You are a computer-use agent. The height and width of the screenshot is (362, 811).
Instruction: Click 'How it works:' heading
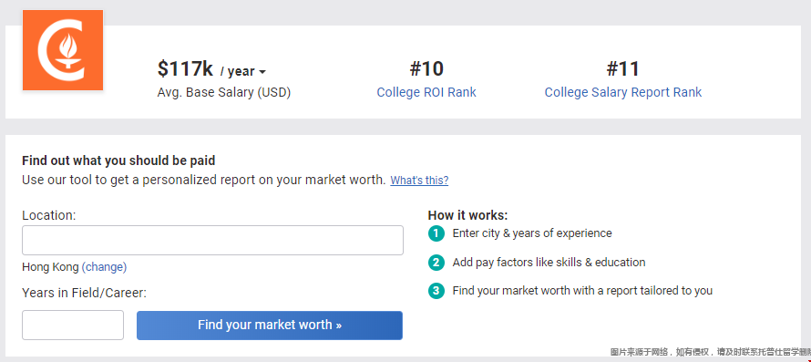click(467, 215)
